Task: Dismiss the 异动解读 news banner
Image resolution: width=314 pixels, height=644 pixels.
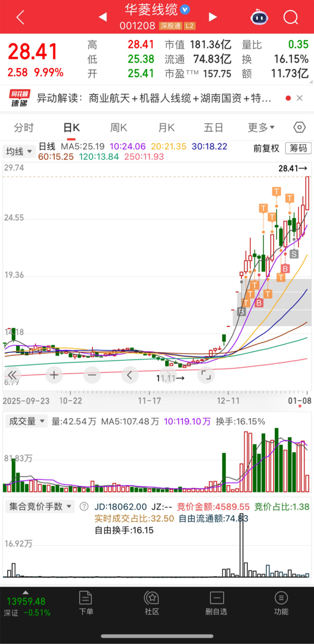Action: pyautogui.click(x=300, y=98)
